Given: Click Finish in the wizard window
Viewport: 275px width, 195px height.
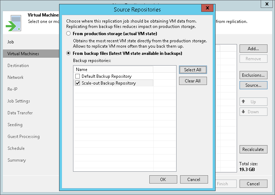Looking at the screenshot, I should click(226, 184).
